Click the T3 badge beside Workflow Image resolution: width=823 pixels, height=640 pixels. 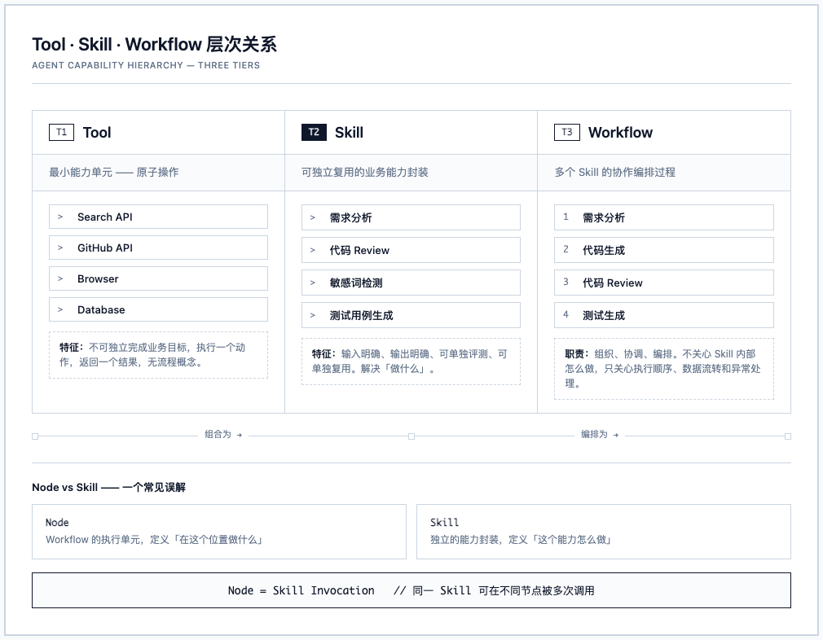click(567, 132)
